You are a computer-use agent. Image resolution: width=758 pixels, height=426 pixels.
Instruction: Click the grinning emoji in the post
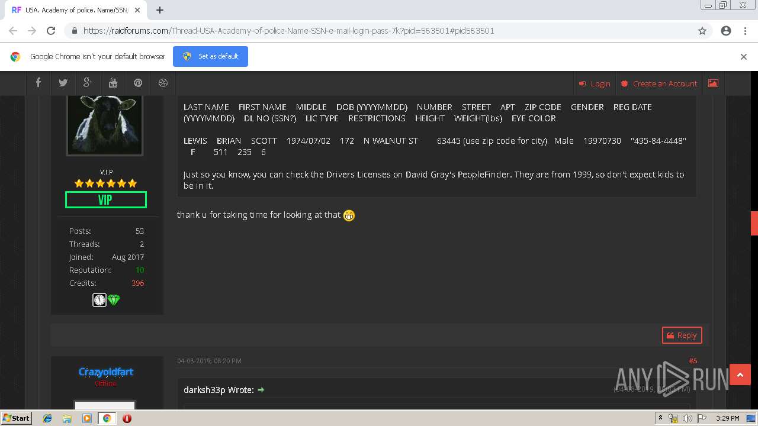(349, 215)
